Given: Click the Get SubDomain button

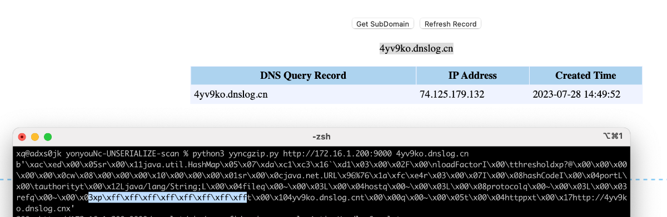Looking at the screenshot, I should tap(383, 24).
